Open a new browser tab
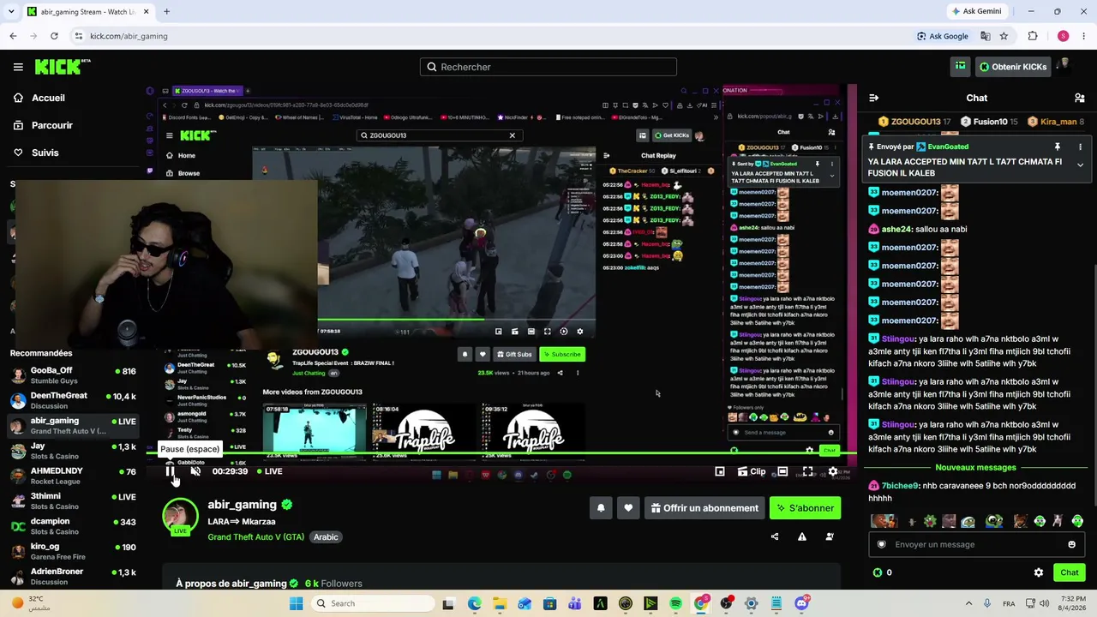The height and width of the screenshot is (617, 1097). 166,11
